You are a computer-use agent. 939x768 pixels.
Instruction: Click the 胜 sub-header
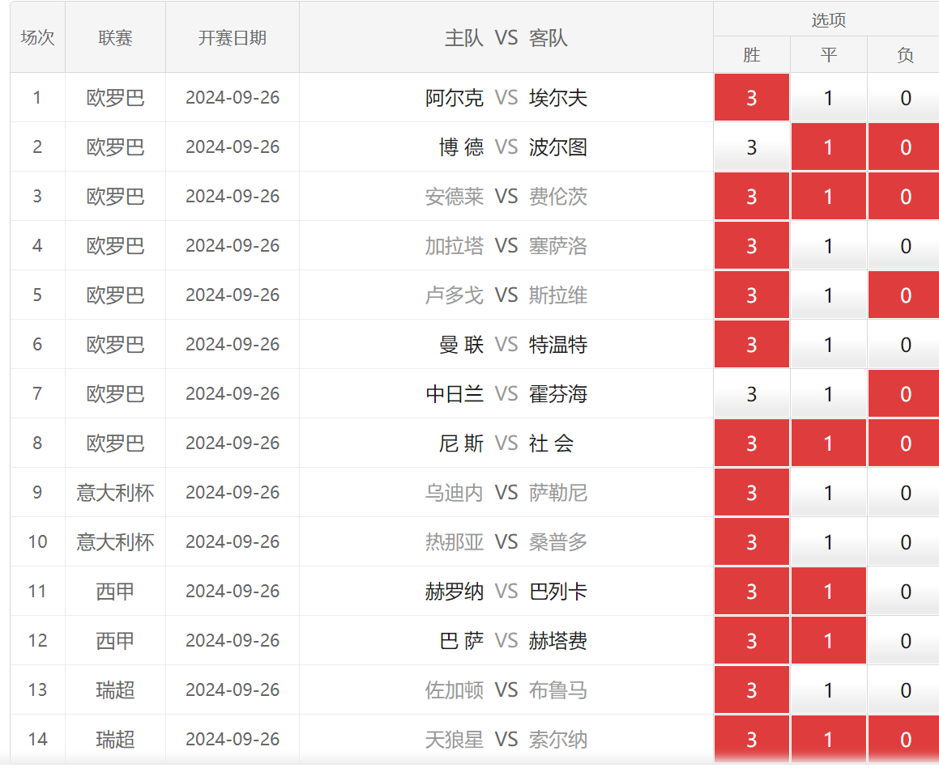pos(752,55)
